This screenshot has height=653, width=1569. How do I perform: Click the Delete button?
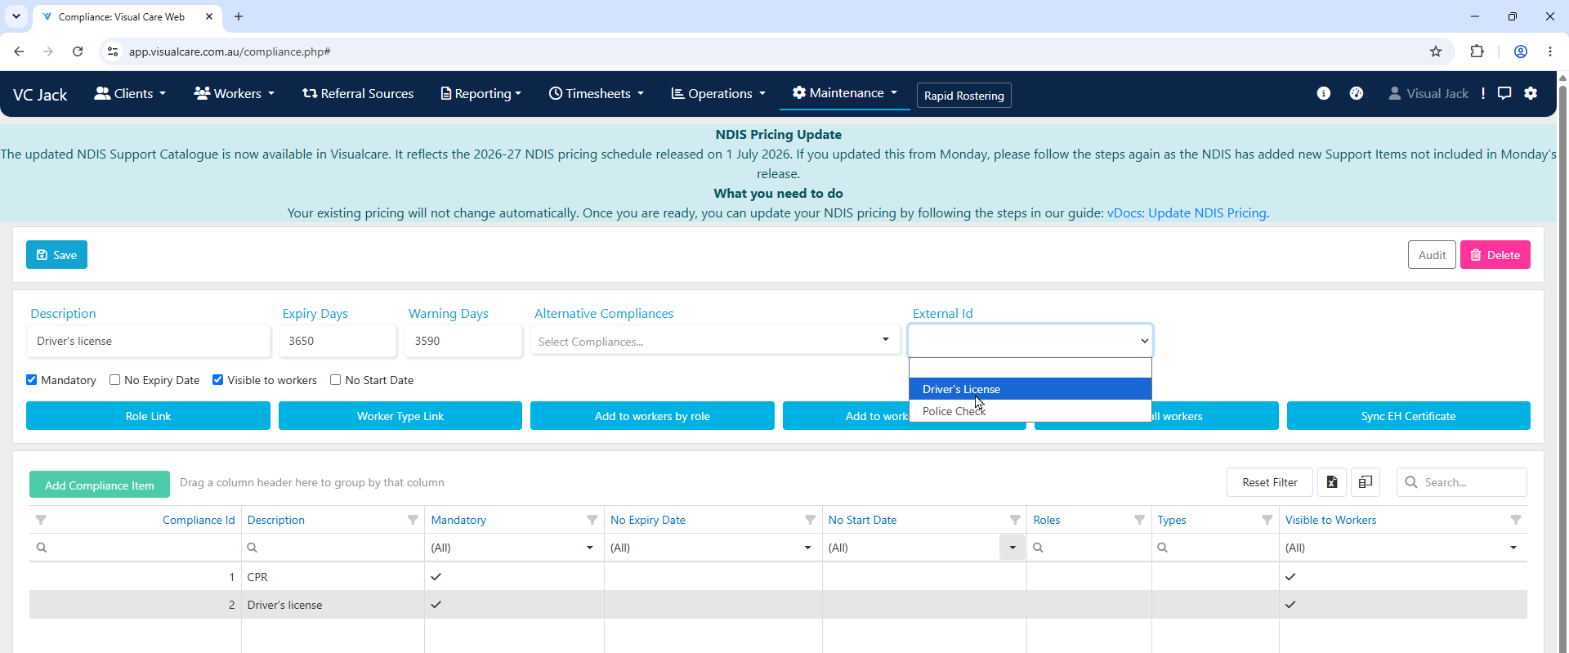click(x=1495, y=255)
